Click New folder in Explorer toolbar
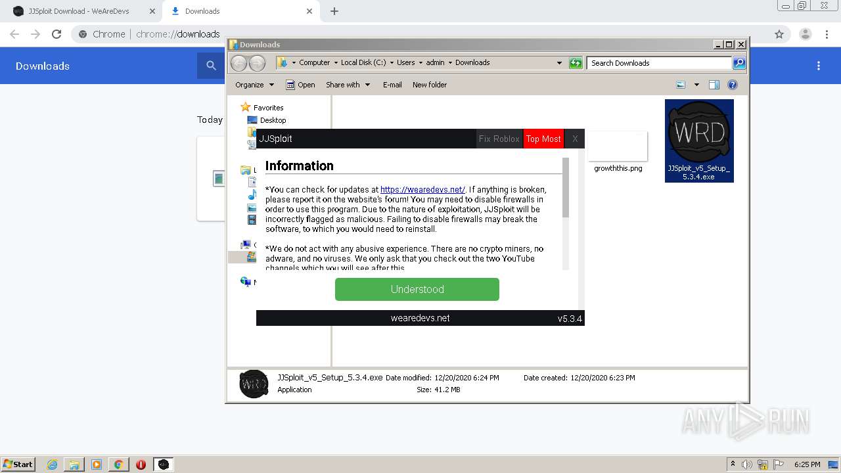 (430, 85)
